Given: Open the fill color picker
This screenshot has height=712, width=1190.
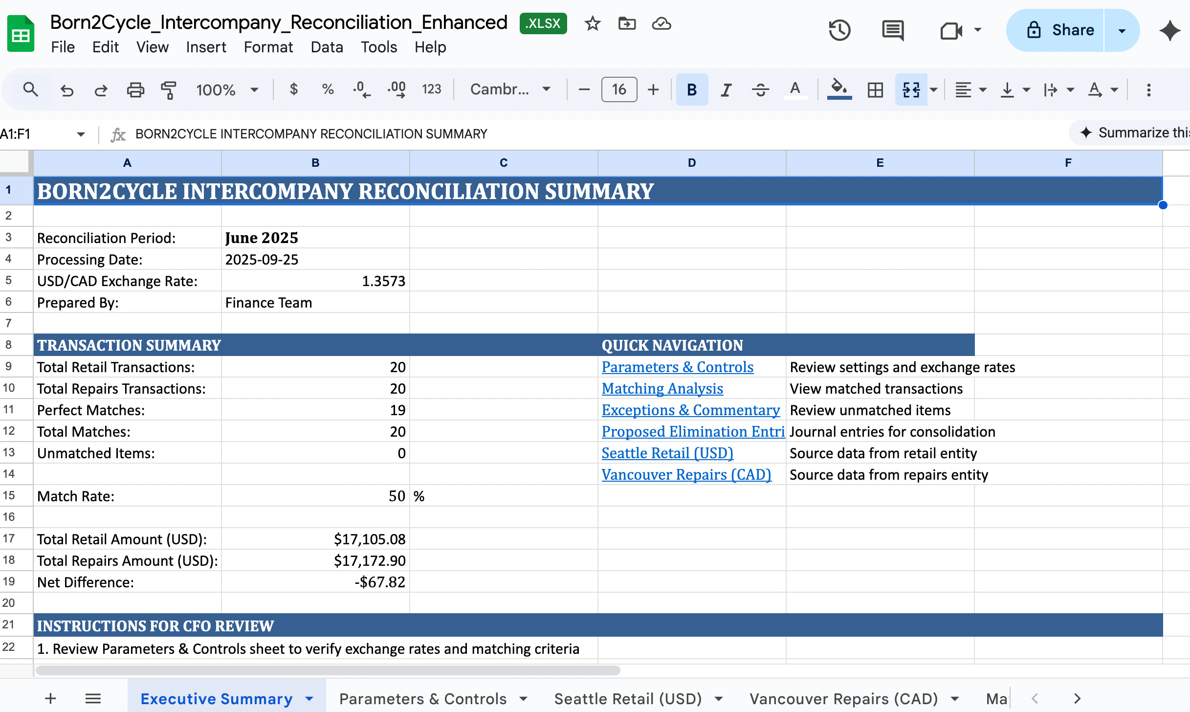Looking at the screenshot, I should pos(839,89).
